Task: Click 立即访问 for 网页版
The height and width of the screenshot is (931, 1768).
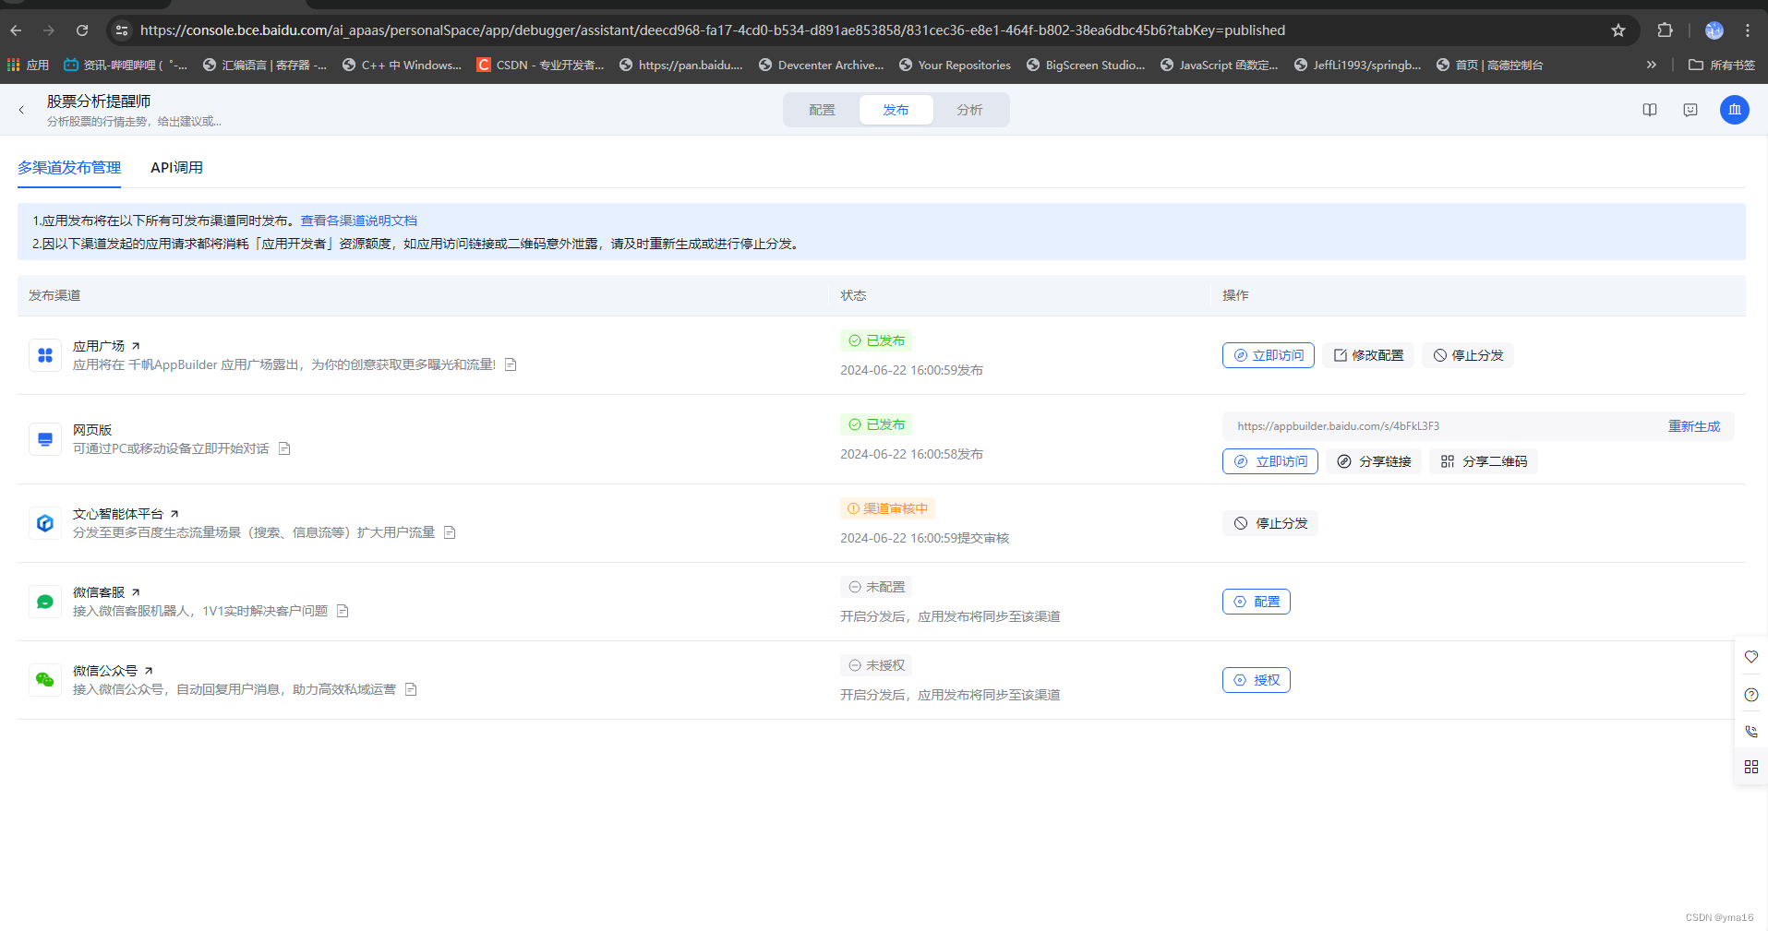Action: point(1270,461)
